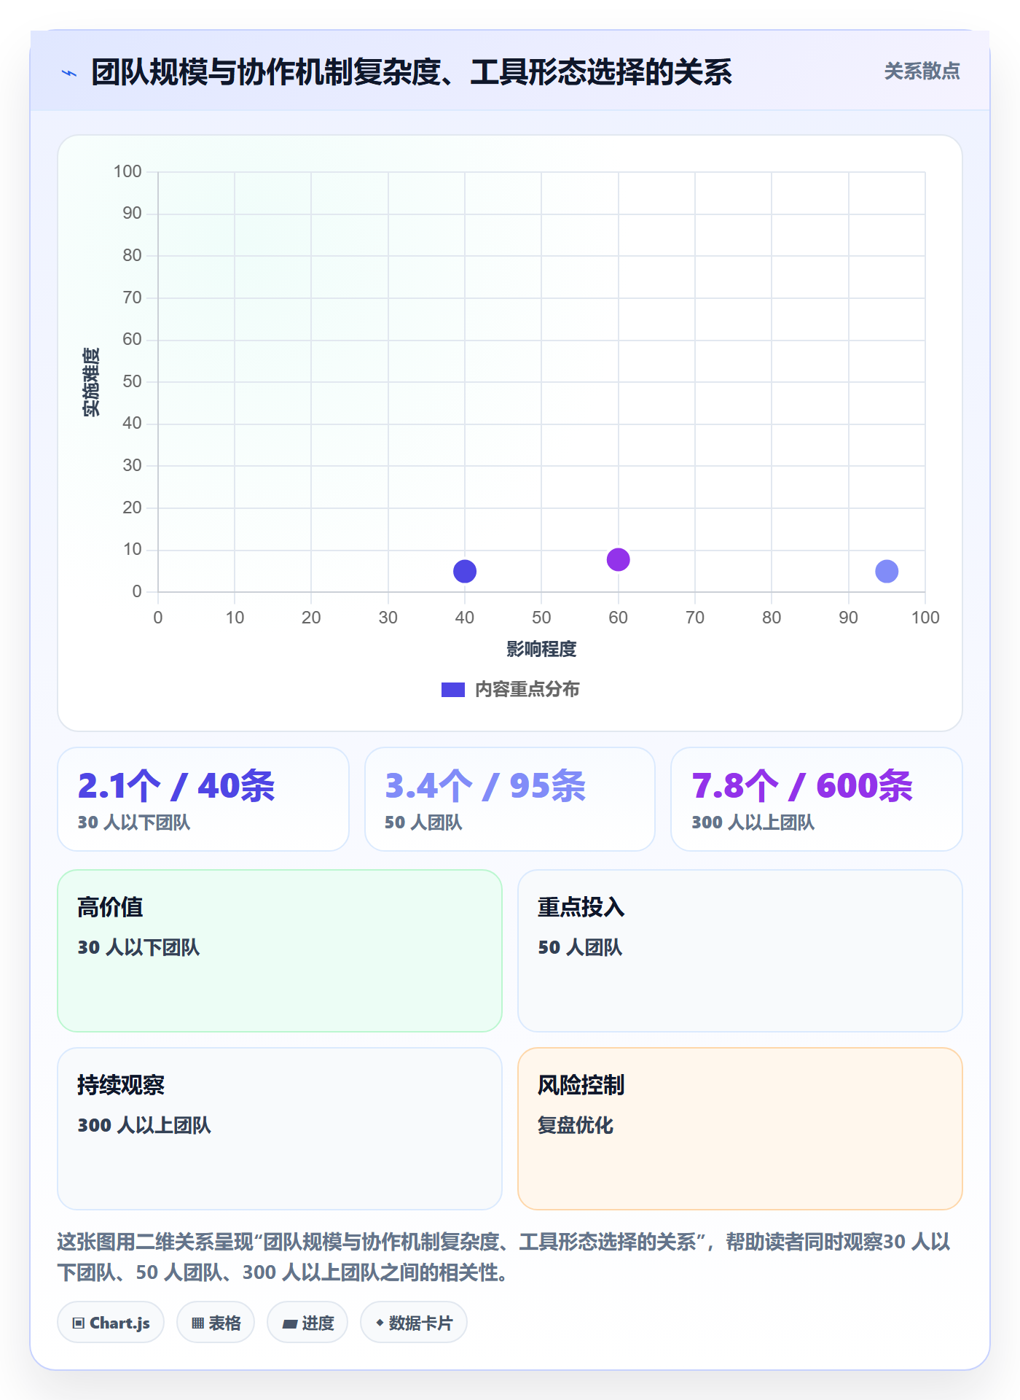Click the 30 人以下团队 label under 2.1个
1020x1400 pixels.
pyautogui.click(x=134, y=822)
